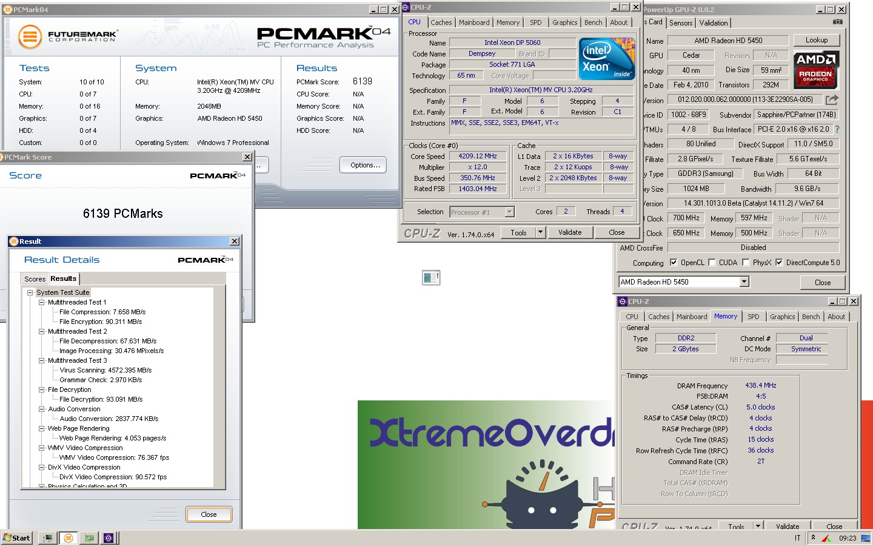
Task: Close the Result window via its X
Action: click(x=235, y=241)
